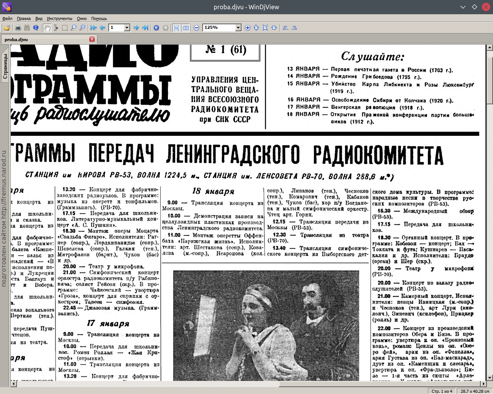The height and width of the screenshot is (394, 493).
Task: Open the page number dropdown
Action: coord(127,28)
